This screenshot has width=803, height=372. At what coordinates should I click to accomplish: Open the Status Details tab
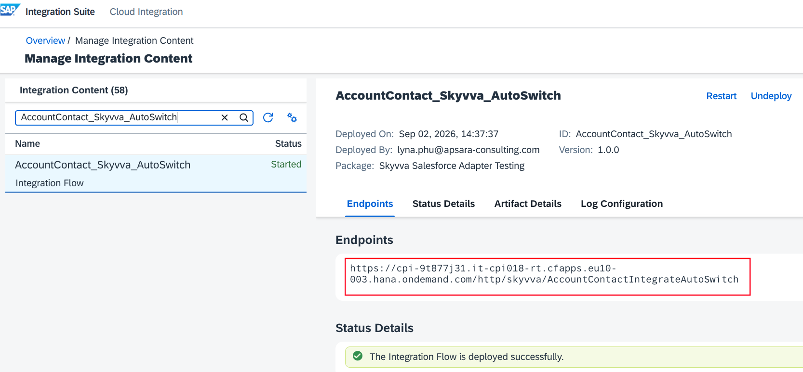tap(443, 204)
